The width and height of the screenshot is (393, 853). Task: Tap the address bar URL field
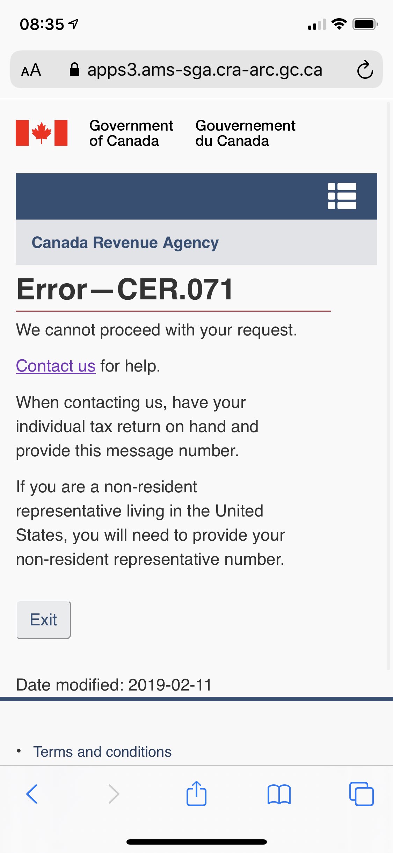click(x=204, y=70)
